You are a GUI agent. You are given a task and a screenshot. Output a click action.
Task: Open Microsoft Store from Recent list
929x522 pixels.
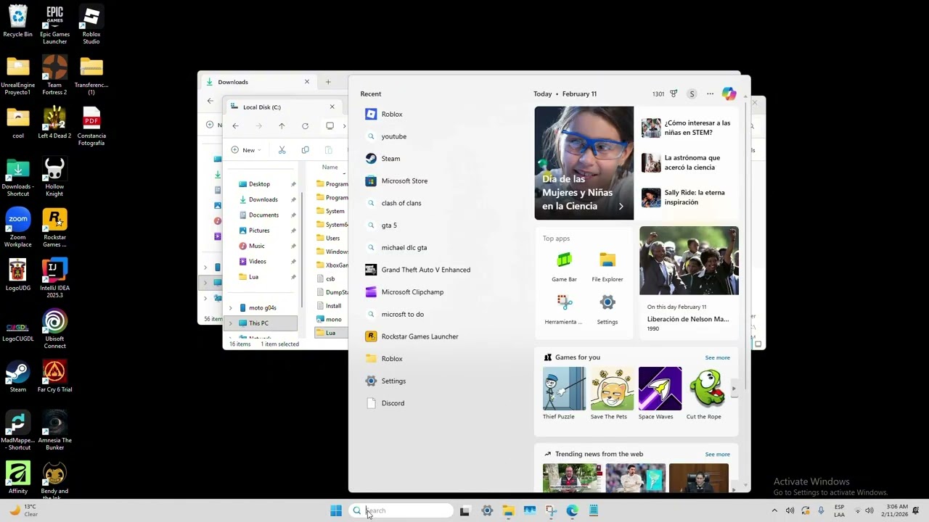(x=404, y=181)
